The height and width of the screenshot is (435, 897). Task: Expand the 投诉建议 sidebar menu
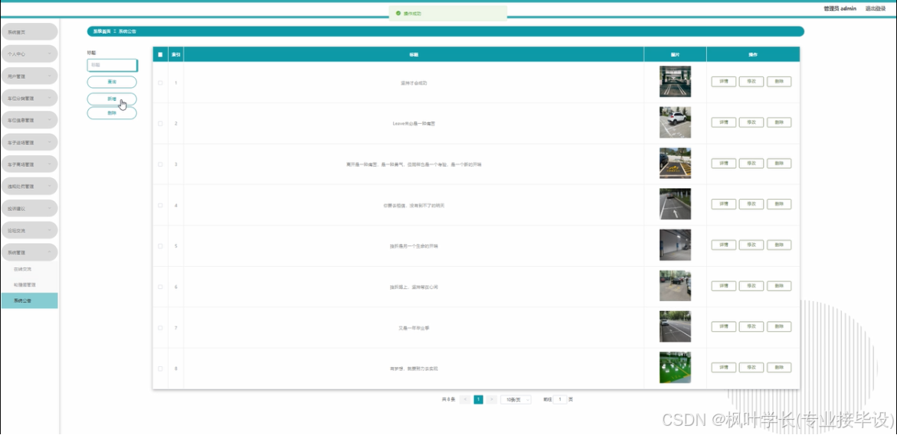(x=30, y=209)
